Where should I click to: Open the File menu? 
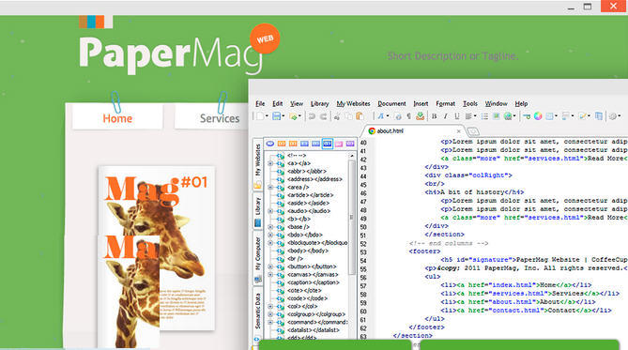click(x=260, y=104)
